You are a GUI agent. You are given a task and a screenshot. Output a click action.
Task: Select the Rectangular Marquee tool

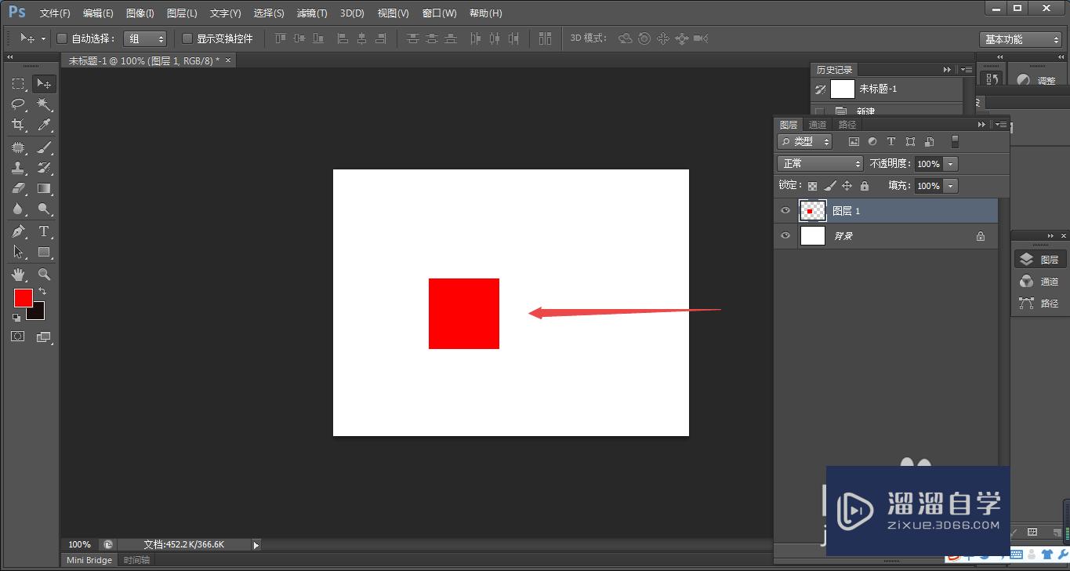coord(18,84)
